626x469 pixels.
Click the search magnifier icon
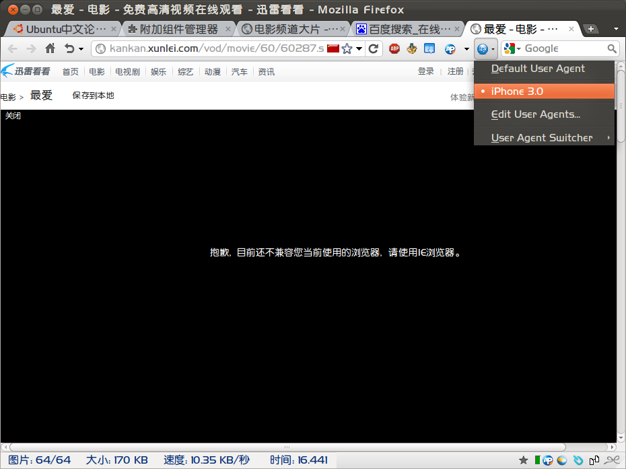tap(612, 48)
